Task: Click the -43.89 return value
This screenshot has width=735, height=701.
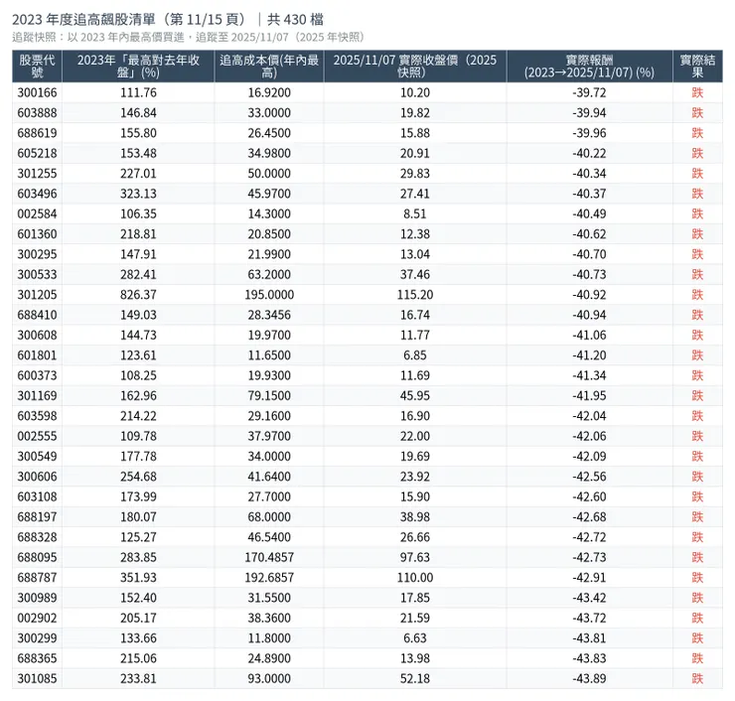Action: tap(589, 678)
